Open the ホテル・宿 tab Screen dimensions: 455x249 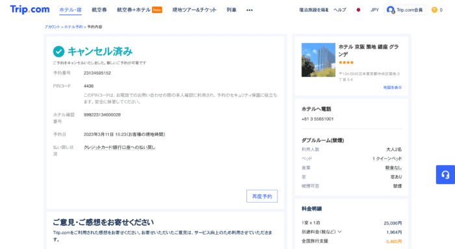tap(70, 10)
